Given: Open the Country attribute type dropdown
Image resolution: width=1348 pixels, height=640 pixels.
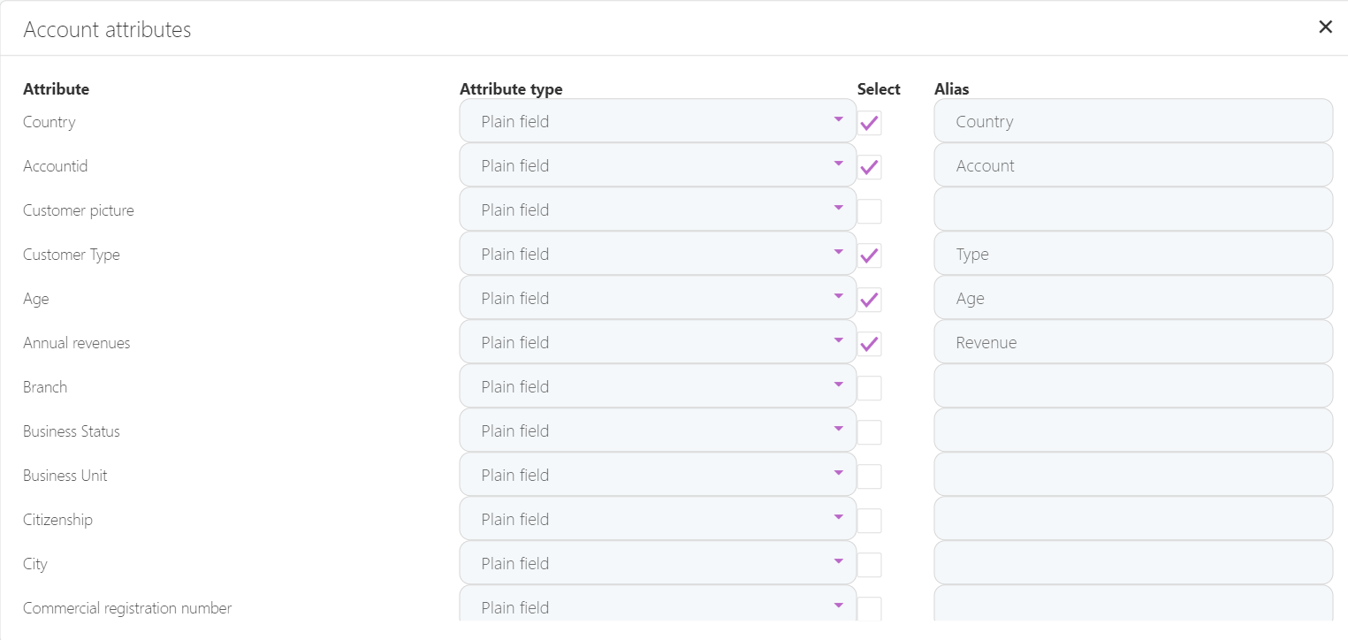Looking at the screenshot, I should point(658,121).
